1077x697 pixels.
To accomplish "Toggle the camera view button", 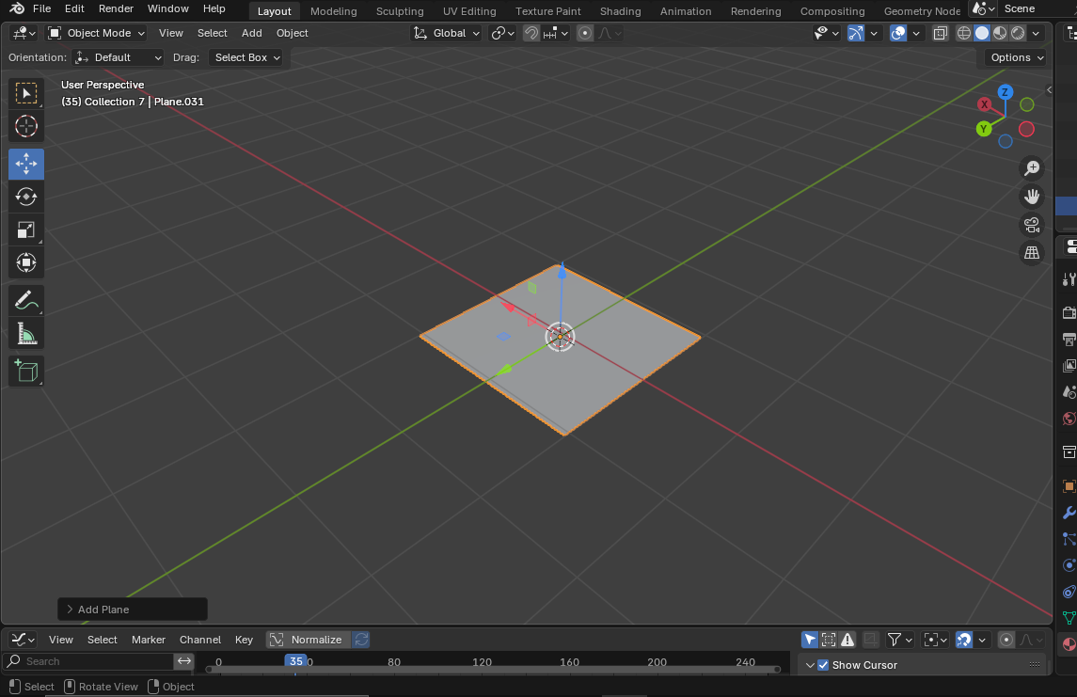I will coord(1032,225).
